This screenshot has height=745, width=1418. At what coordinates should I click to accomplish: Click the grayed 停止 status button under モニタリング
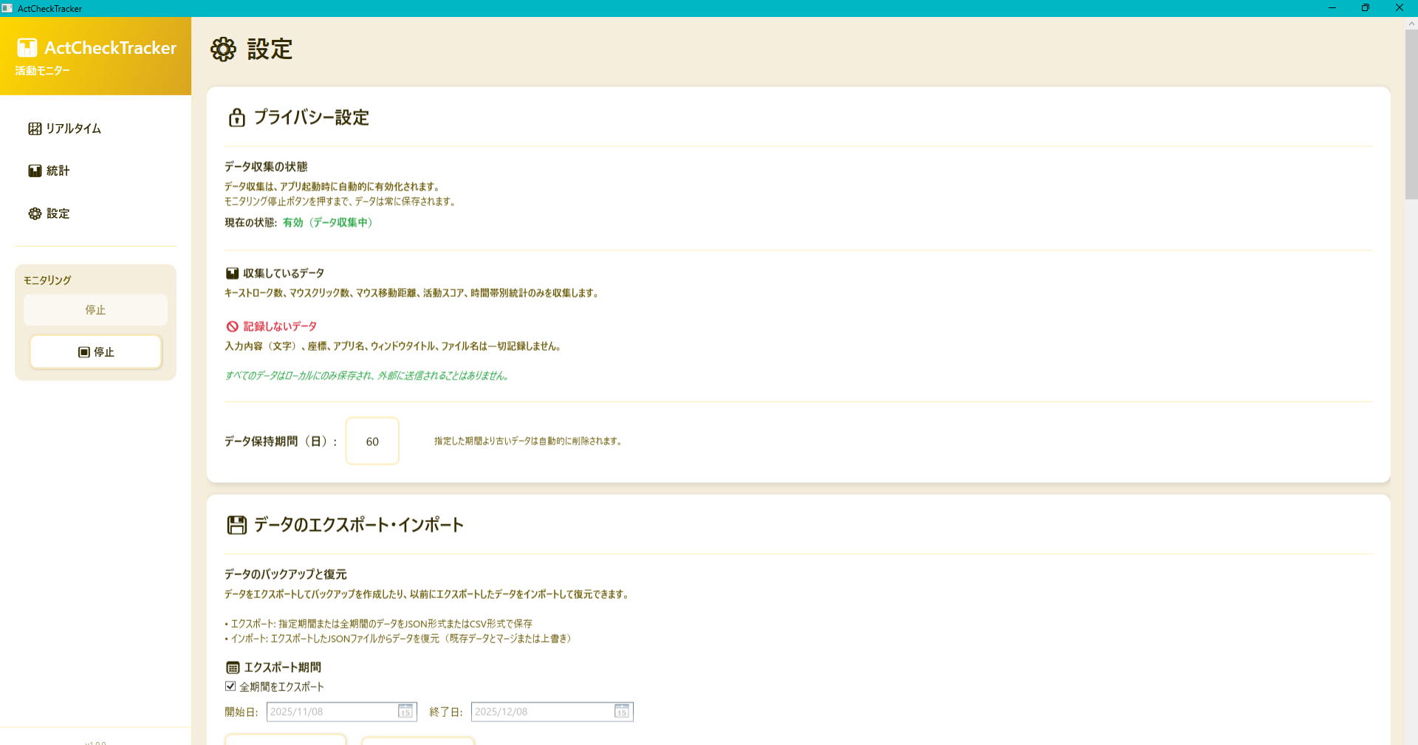(95, 310)
